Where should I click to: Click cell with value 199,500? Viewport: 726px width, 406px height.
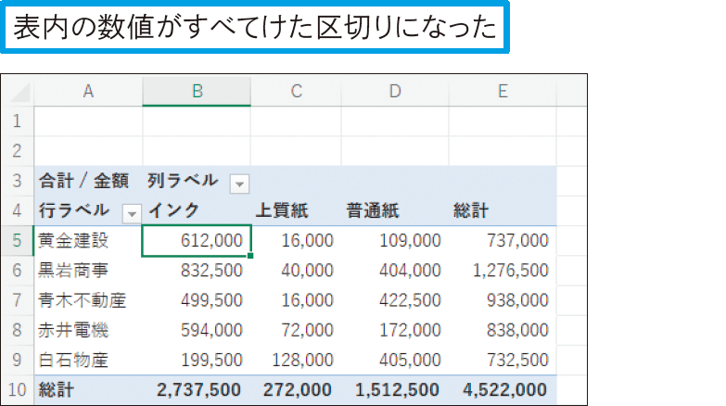pyautogui.click(x=197, y=360)
